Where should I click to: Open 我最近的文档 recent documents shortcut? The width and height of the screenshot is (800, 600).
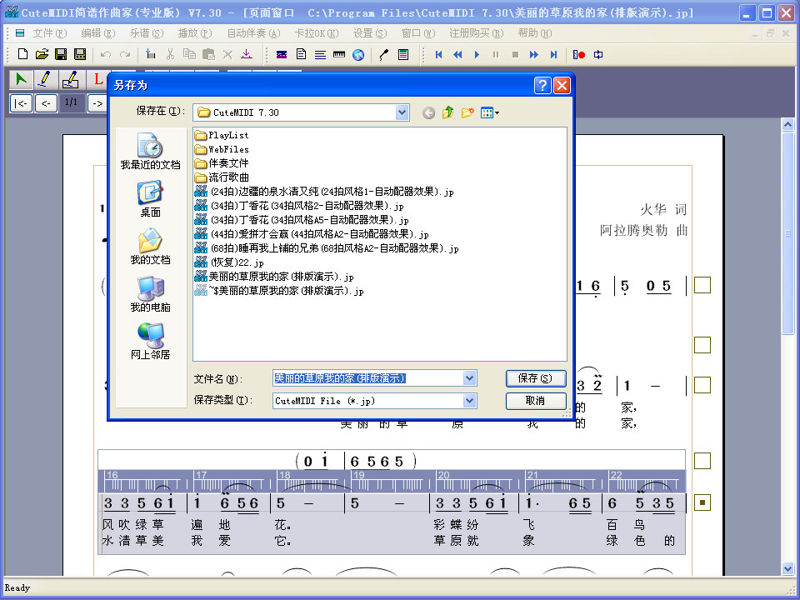pyautogui.click(x=150, y=151)
